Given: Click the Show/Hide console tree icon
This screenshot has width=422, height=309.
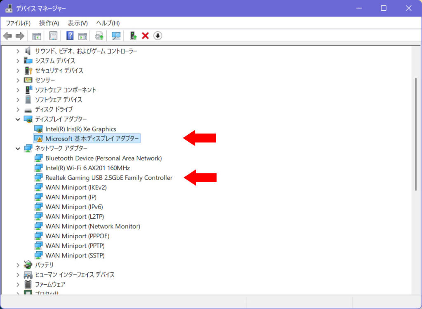Looking at the screenshot, I should (37, 36).
